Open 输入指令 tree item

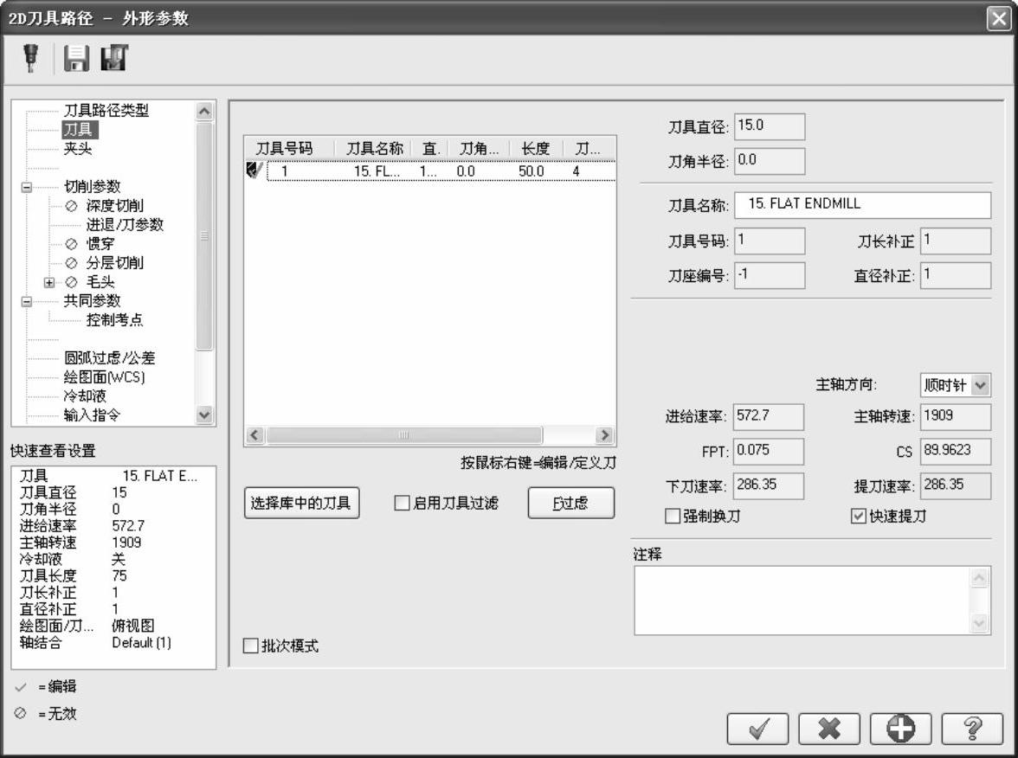pos(92,414)
